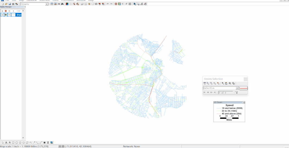Zoom to selection magnifier icon
Screen dimensions: 289x148
[x=230, y=83]
